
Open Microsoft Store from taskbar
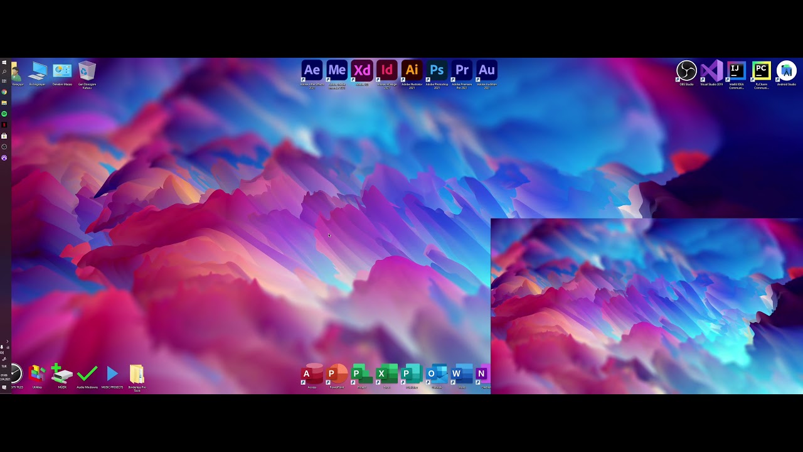coord(4,136)
